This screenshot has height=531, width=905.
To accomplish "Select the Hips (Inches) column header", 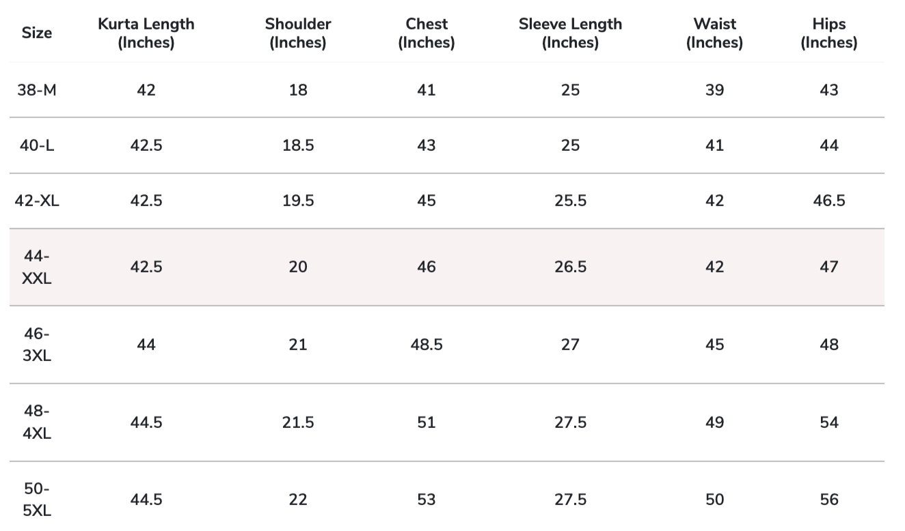I will (x=829, y=33).
